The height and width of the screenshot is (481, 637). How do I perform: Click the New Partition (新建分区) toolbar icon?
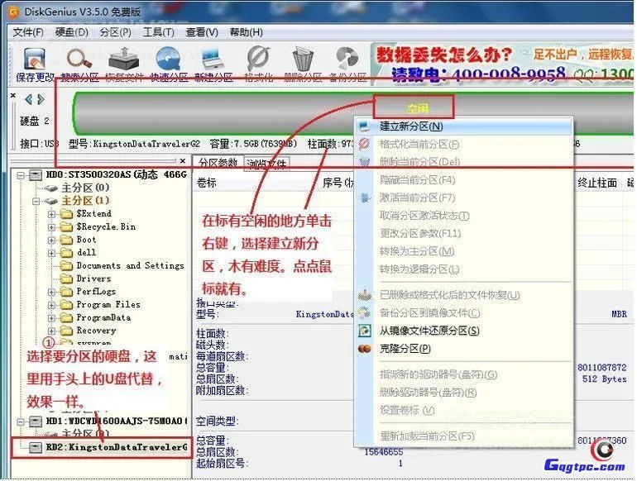[x=213, y=60]
